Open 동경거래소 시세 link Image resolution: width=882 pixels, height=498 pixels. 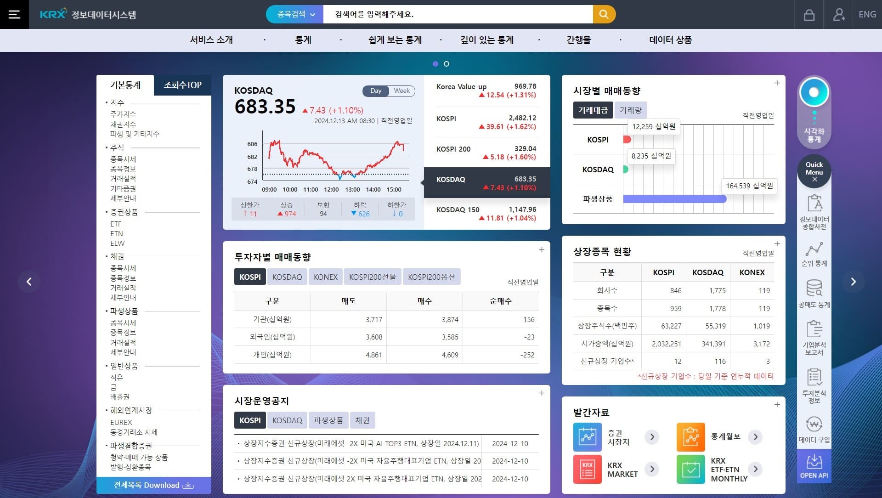134,432
